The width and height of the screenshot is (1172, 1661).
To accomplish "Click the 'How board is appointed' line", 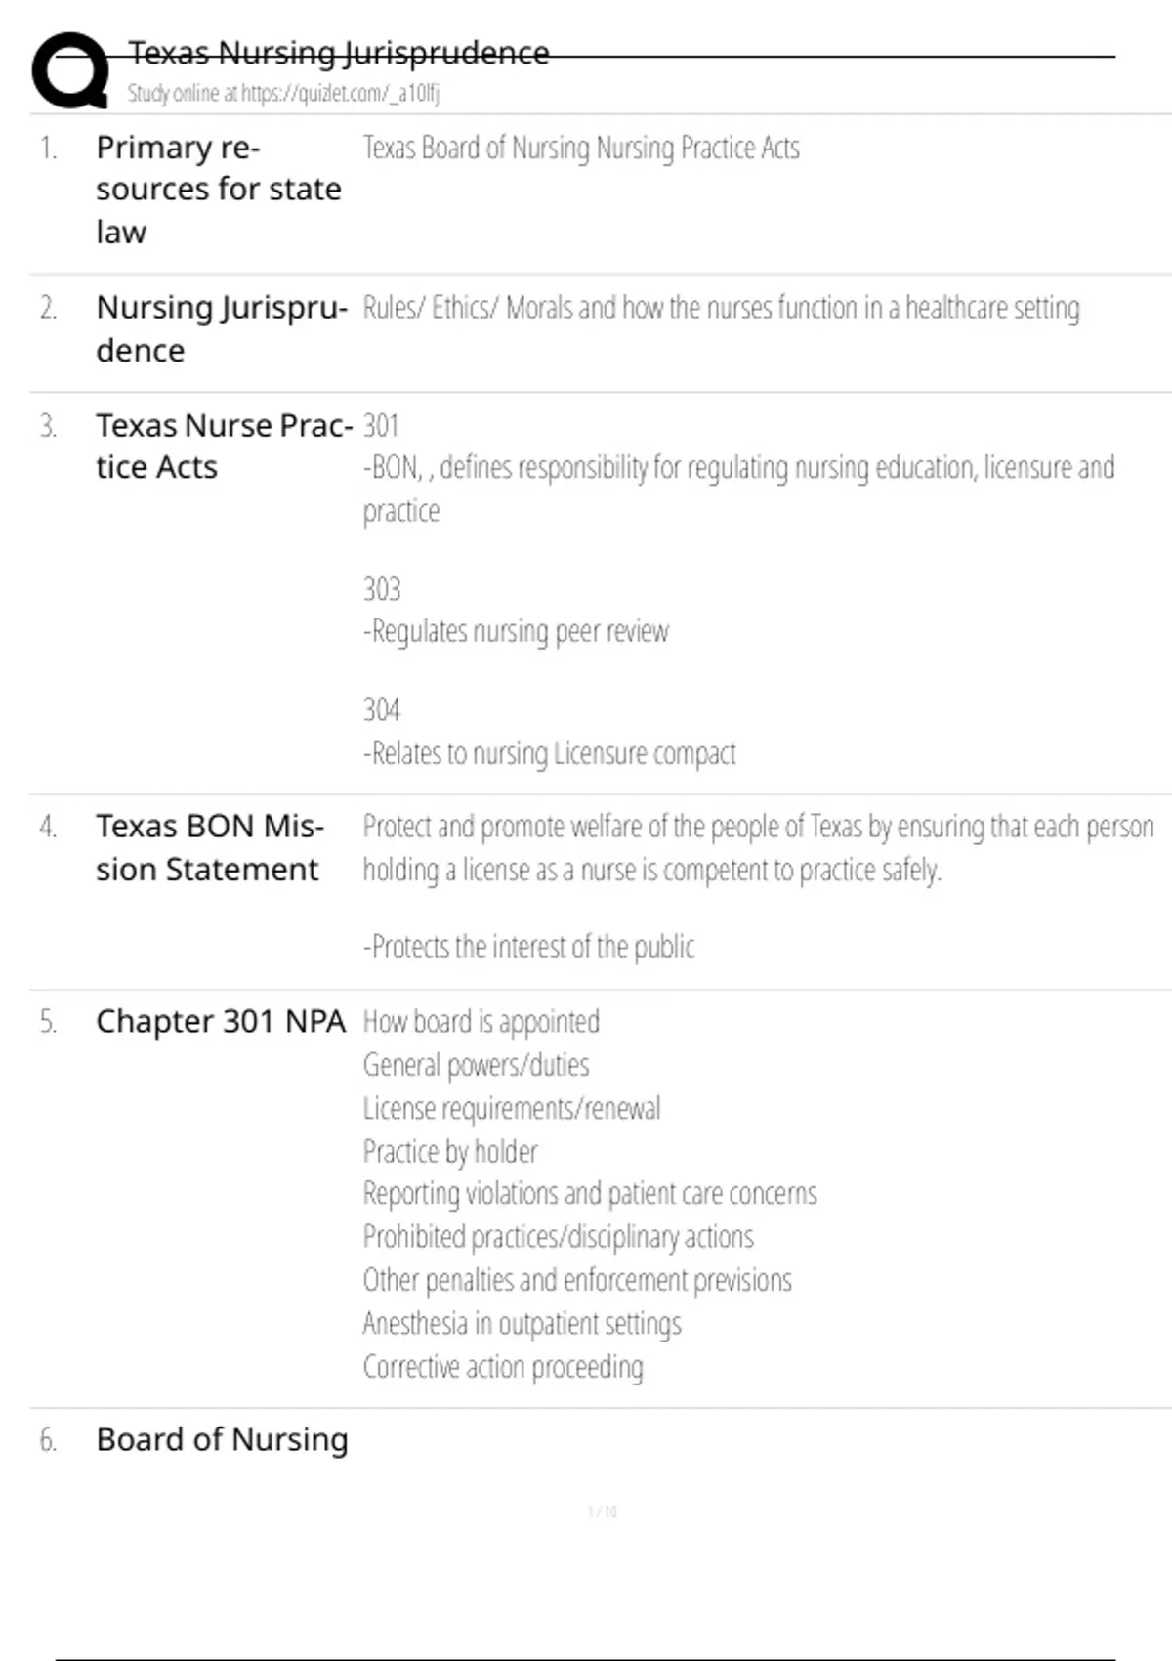I will pos(481,1022).
